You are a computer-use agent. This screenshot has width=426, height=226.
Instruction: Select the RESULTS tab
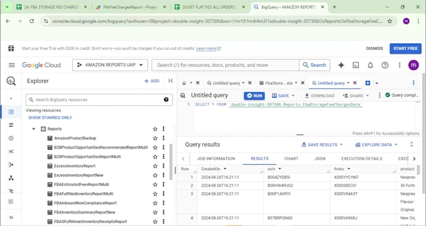coord(259,159)
